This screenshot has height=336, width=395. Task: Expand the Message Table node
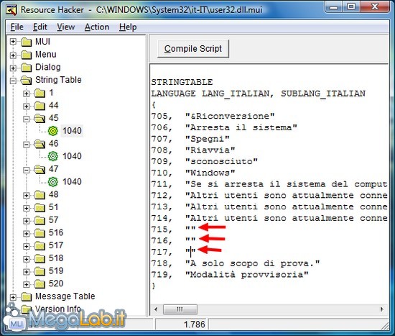point(13,297)
